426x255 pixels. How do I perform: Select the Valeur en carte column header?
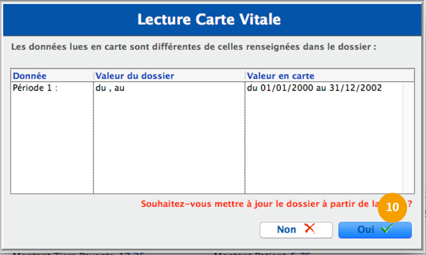click(280, 76)
